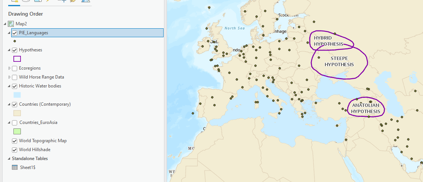The height and width of the screenshot is (182, 423).
Task: Open the Hypotheses purple outline symbol
Action: [x=17, y=59]
